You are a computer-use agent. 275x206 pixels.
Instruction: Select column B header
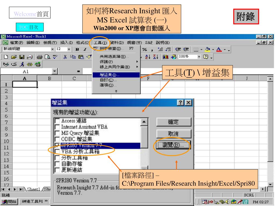pyautogui.click(x=49, y=78)
